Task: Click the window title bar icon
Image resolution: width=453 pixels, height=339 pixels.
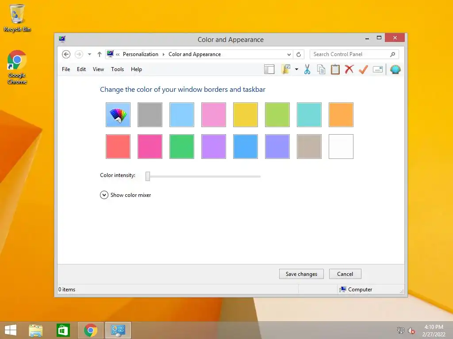Action: [x=62, y=39]
